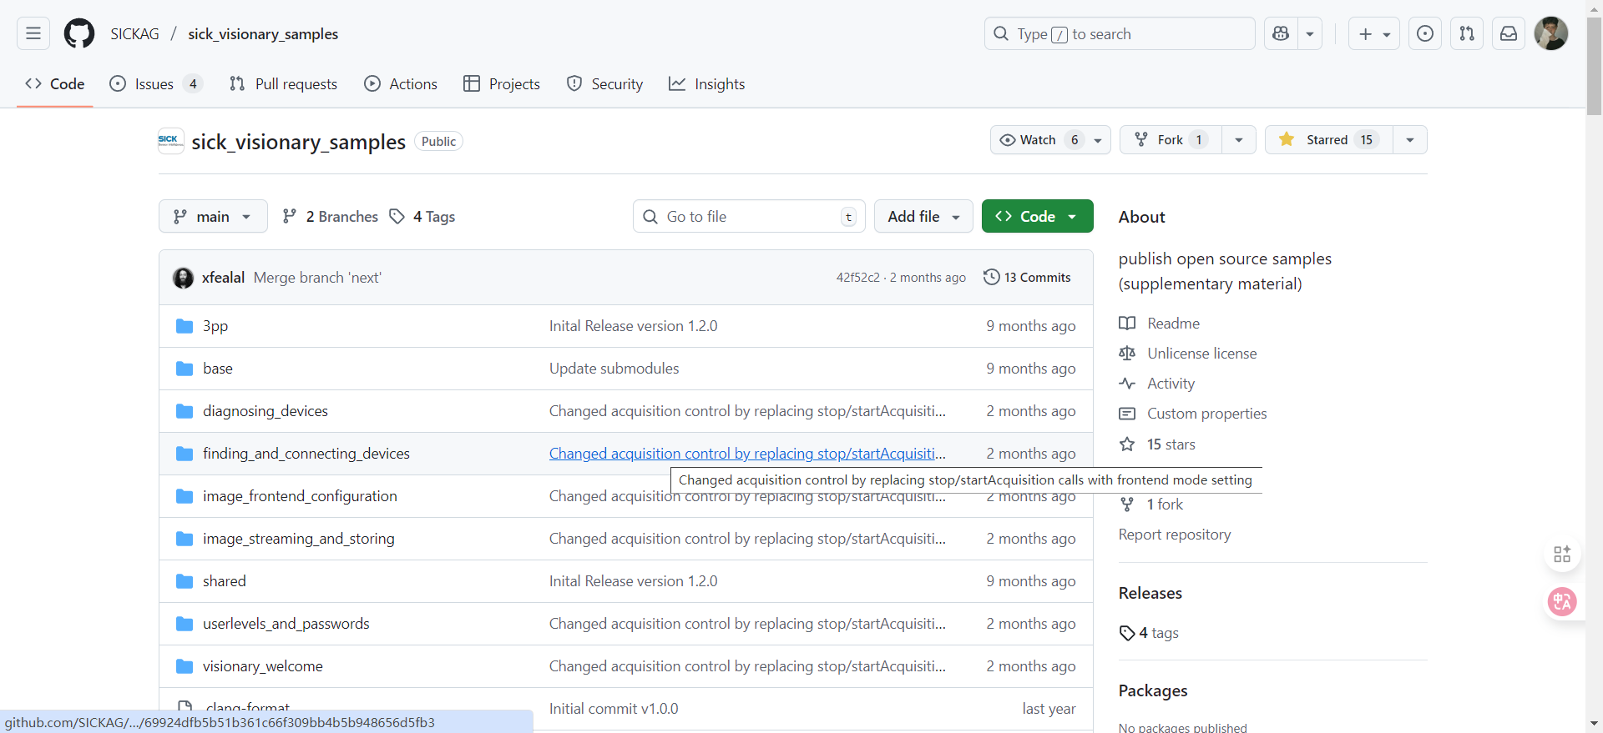The height and width of the screenshot is (733, 1603).
Task: Open your issues icon in header
Action: pos(1425,33)
